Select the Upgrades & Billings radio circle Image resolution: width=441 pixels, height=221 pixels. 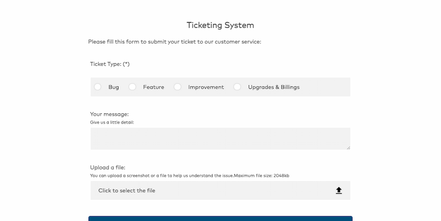pos(237,87)
